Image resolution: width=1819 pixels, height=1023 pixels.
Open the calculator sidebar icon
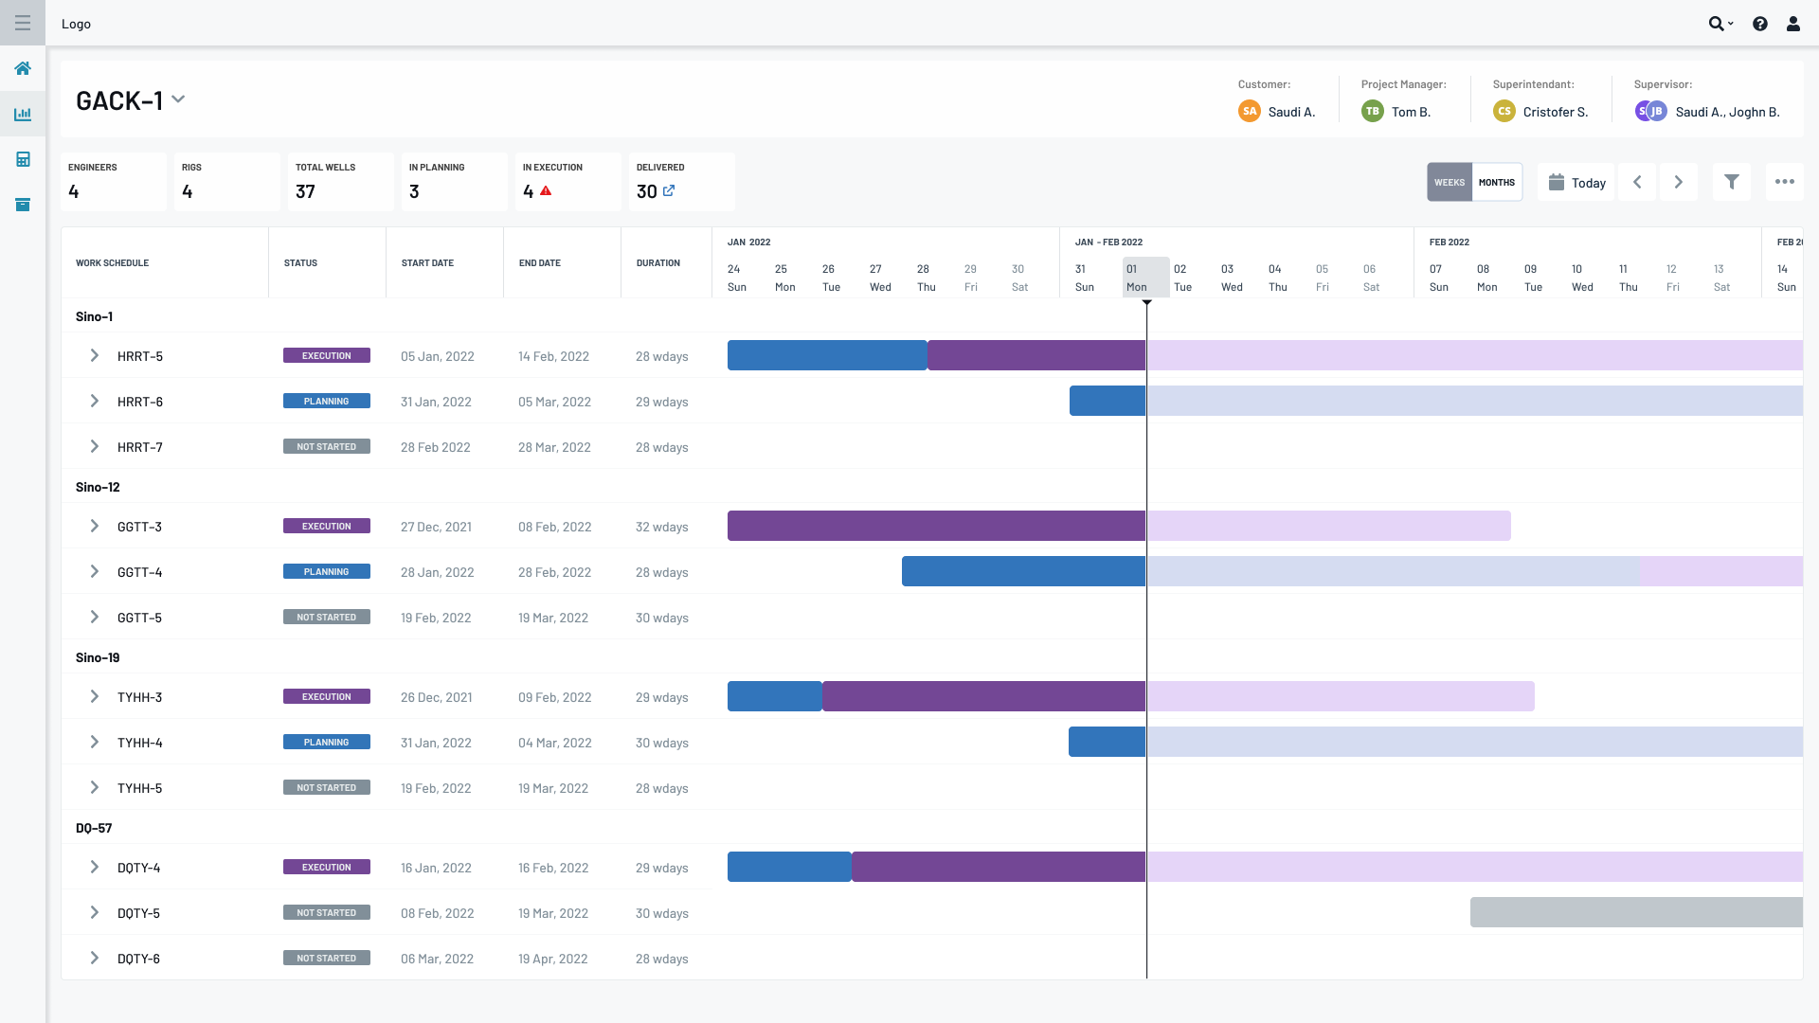click(23, 159)
